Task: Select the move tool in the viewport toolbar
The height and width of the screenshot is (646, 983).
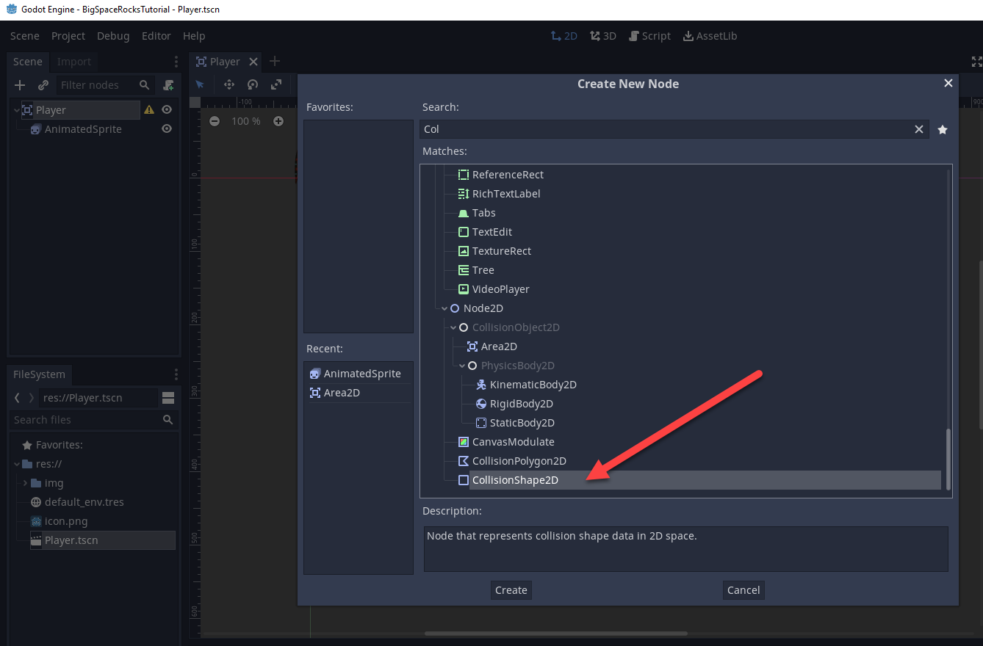Action: [x=228, y=84]
